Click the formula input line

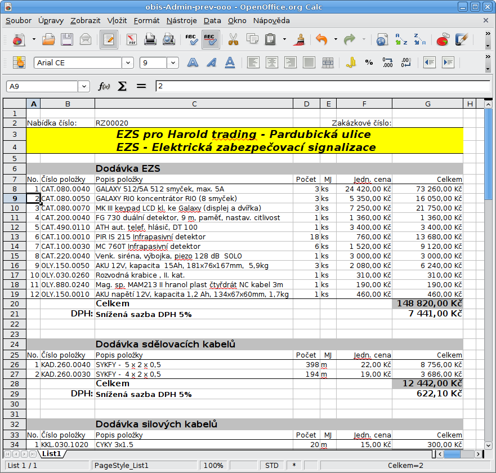pyautogui.click(x=321, y=86)
